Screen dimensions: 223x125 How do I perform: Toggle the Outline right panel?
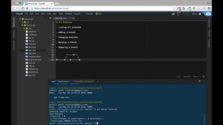click(x=209, y=33)
